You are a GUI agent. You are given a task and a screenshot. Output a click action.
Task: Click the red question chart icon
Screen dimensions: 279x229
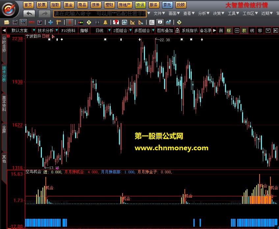coord(116,22)
